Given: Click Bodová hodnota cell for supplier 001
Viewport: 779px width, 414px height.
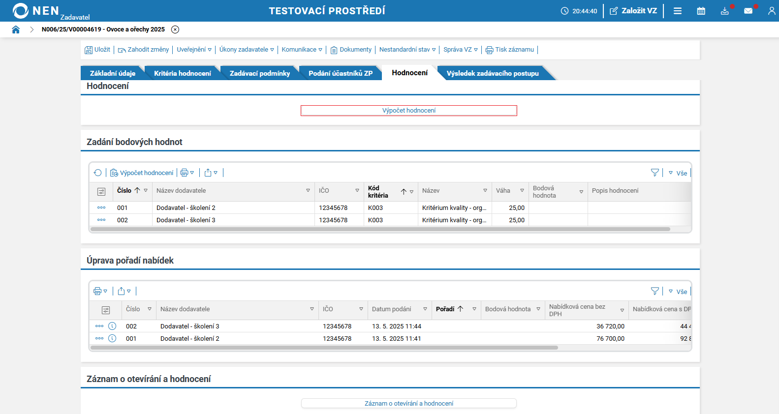Looking at the screenshot, I should (558, 208).
